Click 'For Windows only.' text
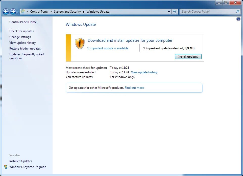 pyautogui.click(x=122, y=77)
